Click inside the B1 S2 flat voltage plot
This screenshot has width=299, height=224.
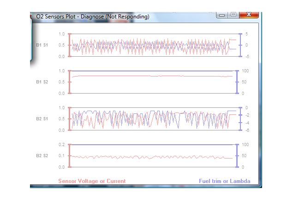[x=154, y=82]
